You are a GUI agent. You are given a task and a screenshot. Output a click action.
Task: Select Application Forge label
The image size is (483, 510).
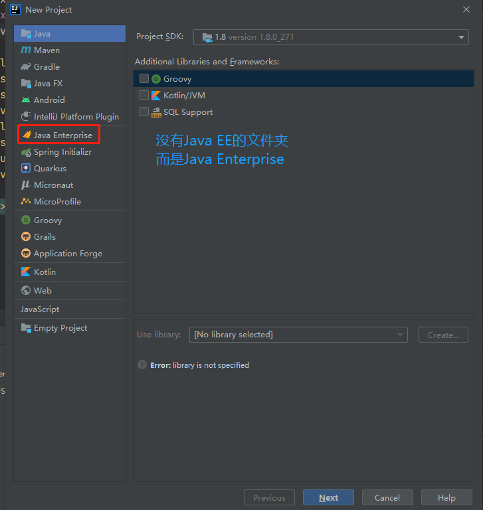click(68, 254)
